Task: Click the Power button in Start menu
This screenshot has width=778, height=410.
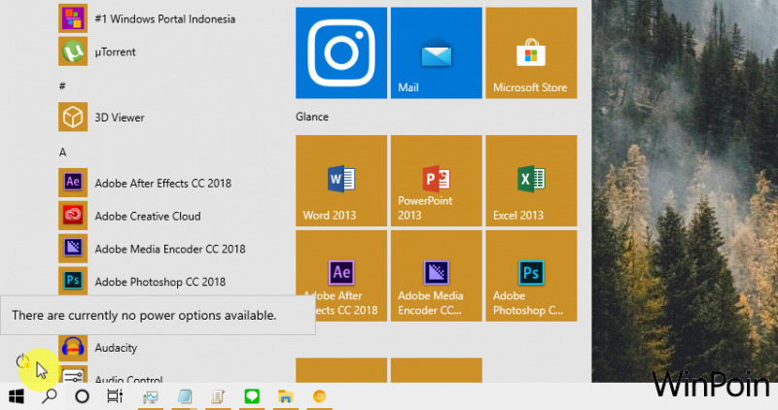Action: click(x=22, y=361)
